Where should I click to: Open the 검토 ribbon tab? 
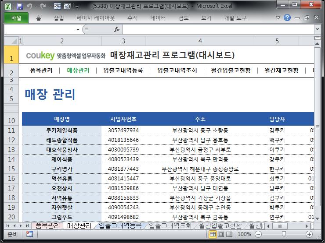[184, 18]
